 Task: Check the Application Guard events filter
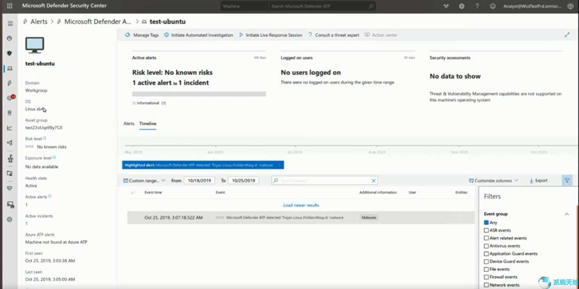[486, 253]
